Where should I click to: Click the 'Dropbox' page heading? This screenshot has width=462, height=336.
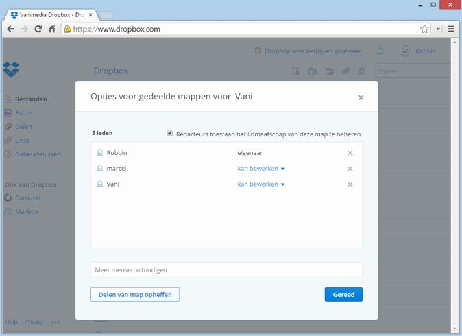click(111, 71)
